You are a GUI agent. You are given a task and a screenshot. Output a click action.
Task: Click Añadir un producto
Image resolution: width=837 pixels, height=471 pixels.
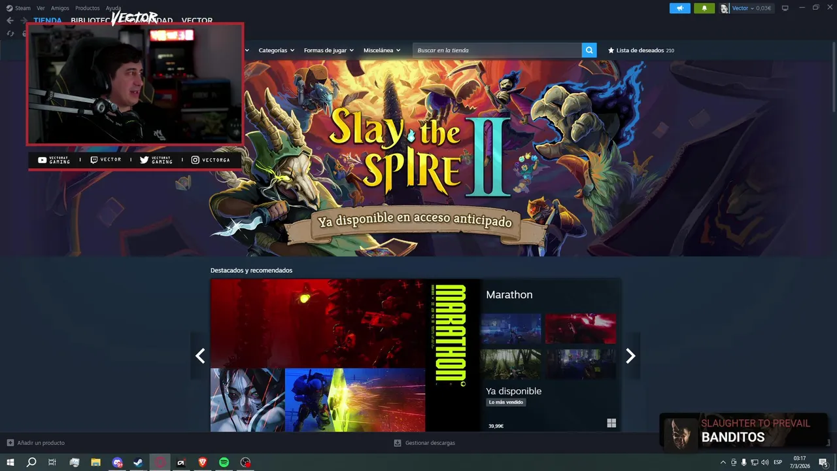pyautogui.click(x=36, y=443)
